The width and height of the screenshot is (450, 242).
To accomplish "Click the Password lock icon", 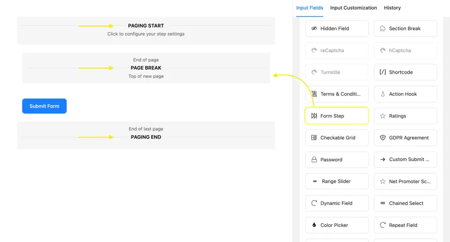I will coord(314,160).
